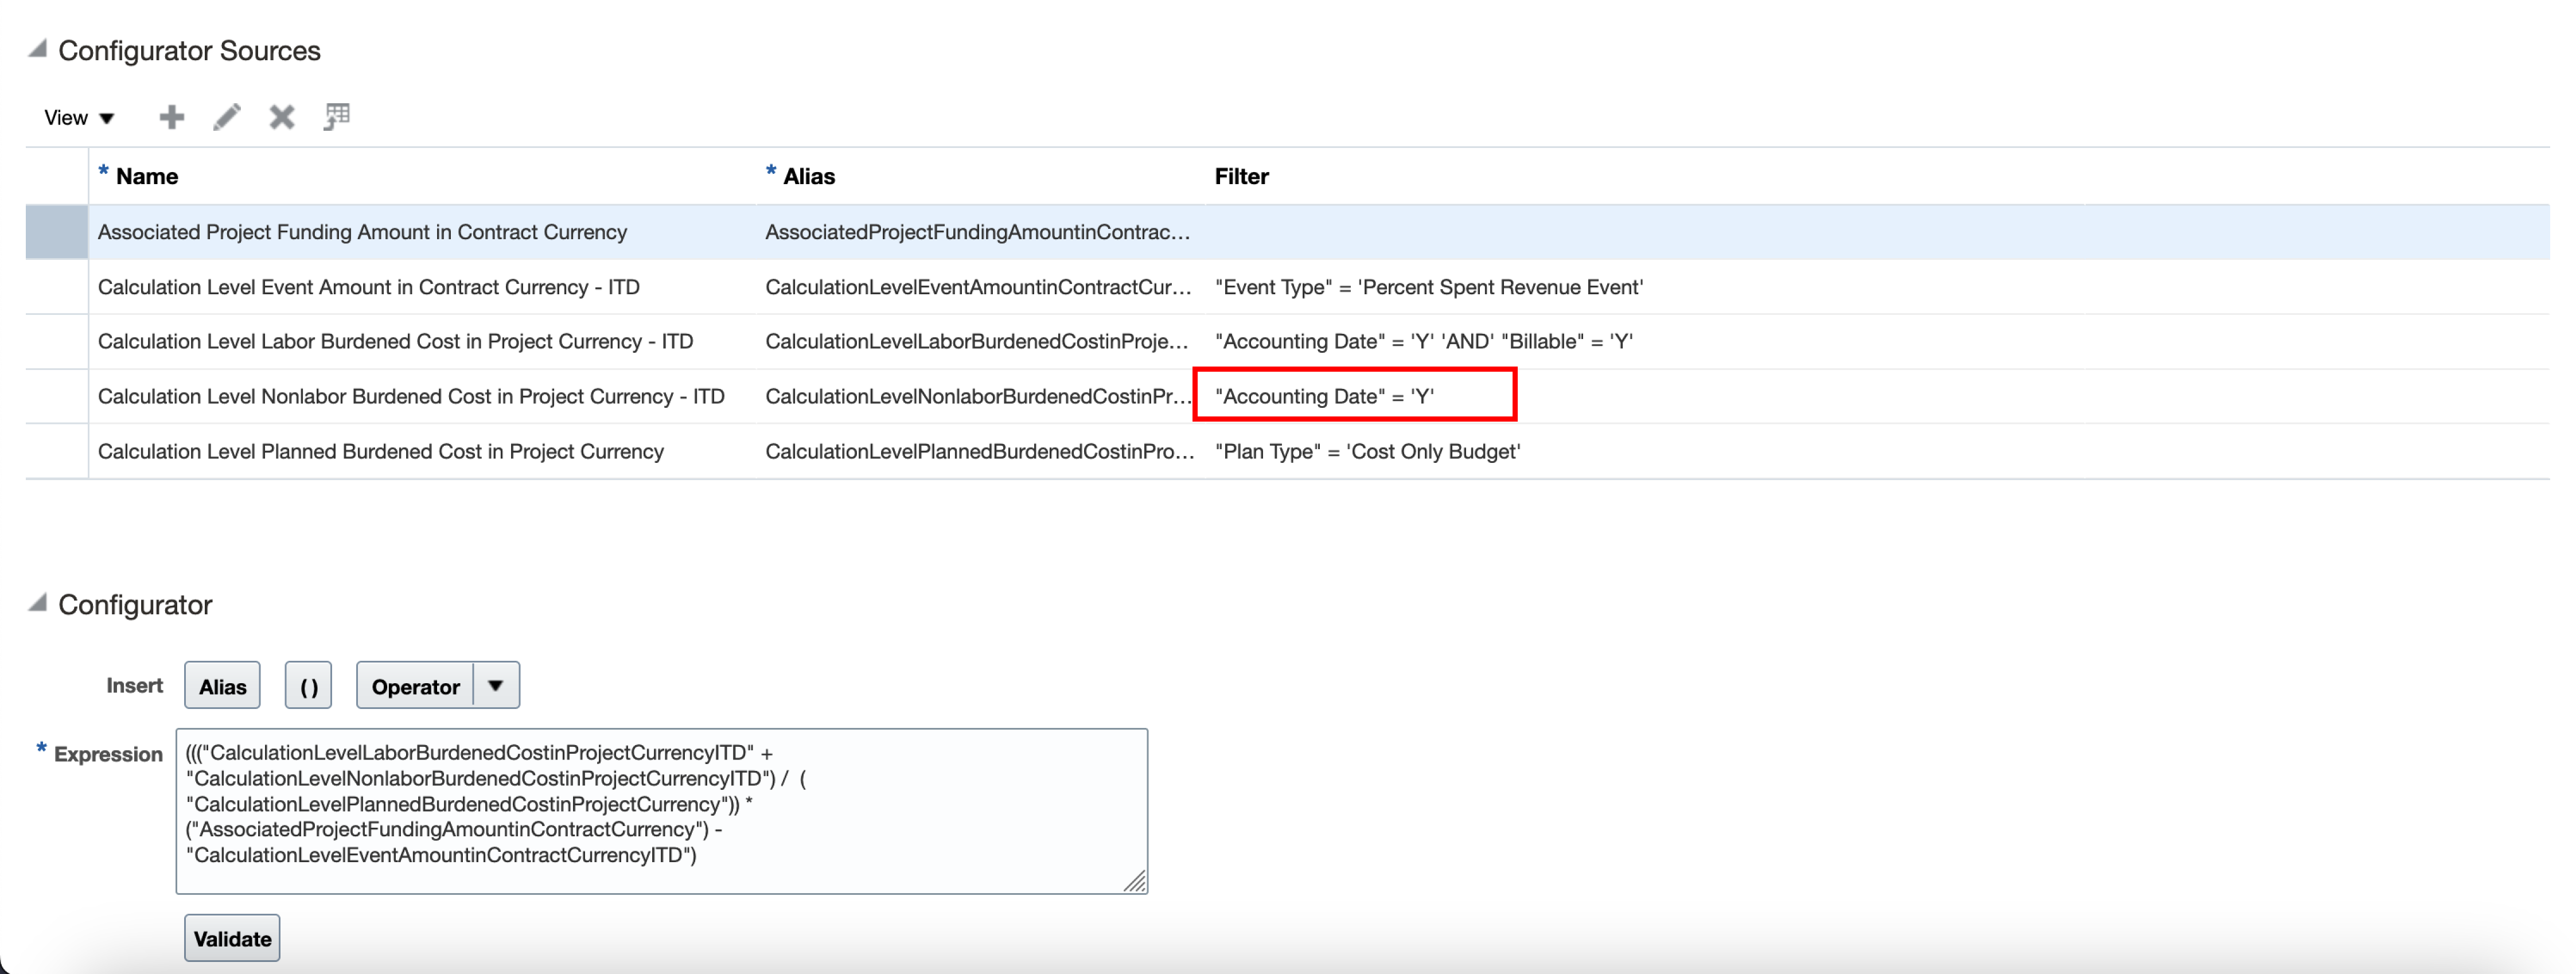Click the Name column header
The width and height of the screenshot is (2576, 974).
(x=147, y=177)
